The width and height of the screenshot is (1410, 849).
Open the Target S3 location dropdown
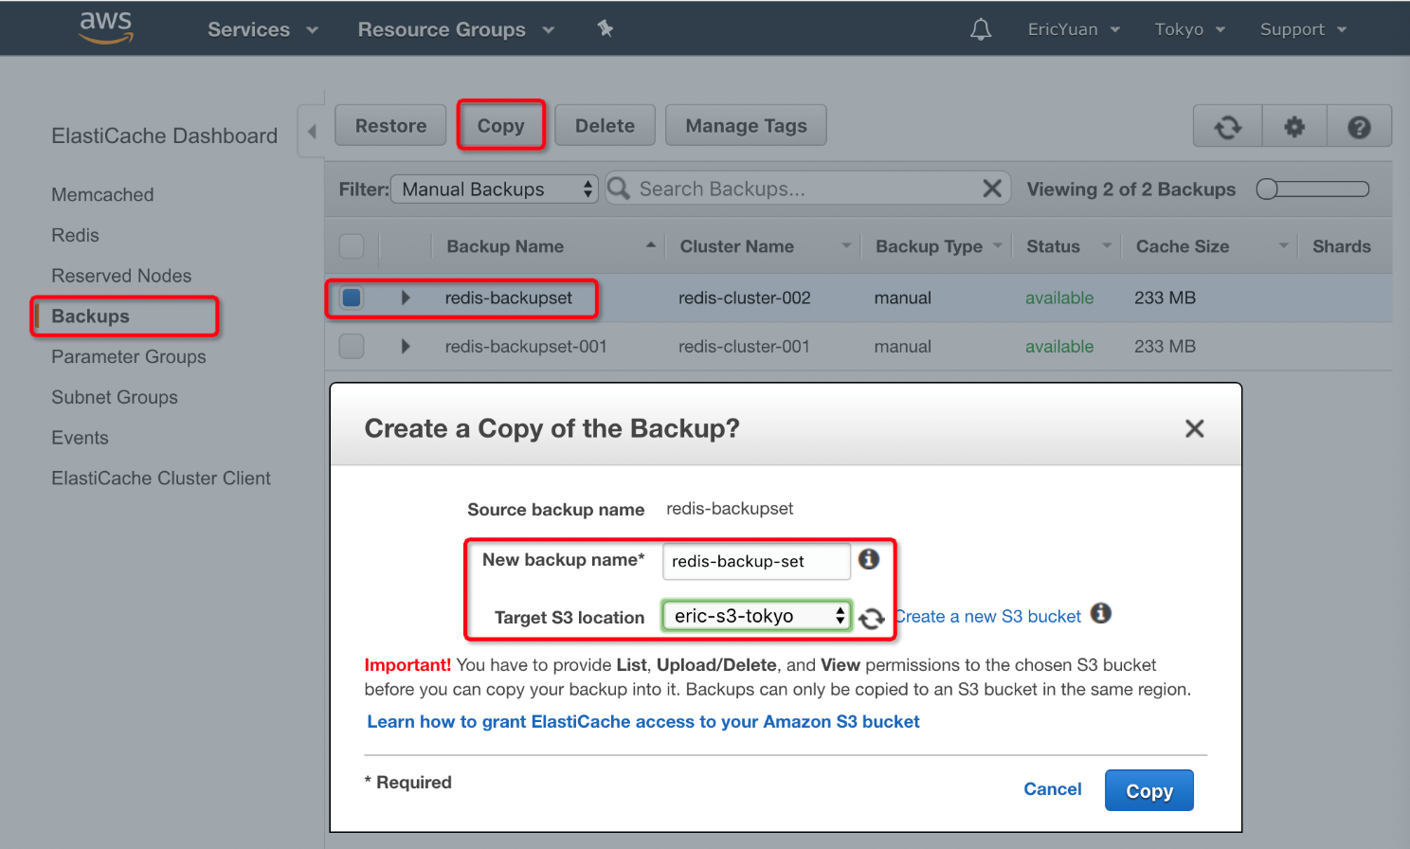756,616
